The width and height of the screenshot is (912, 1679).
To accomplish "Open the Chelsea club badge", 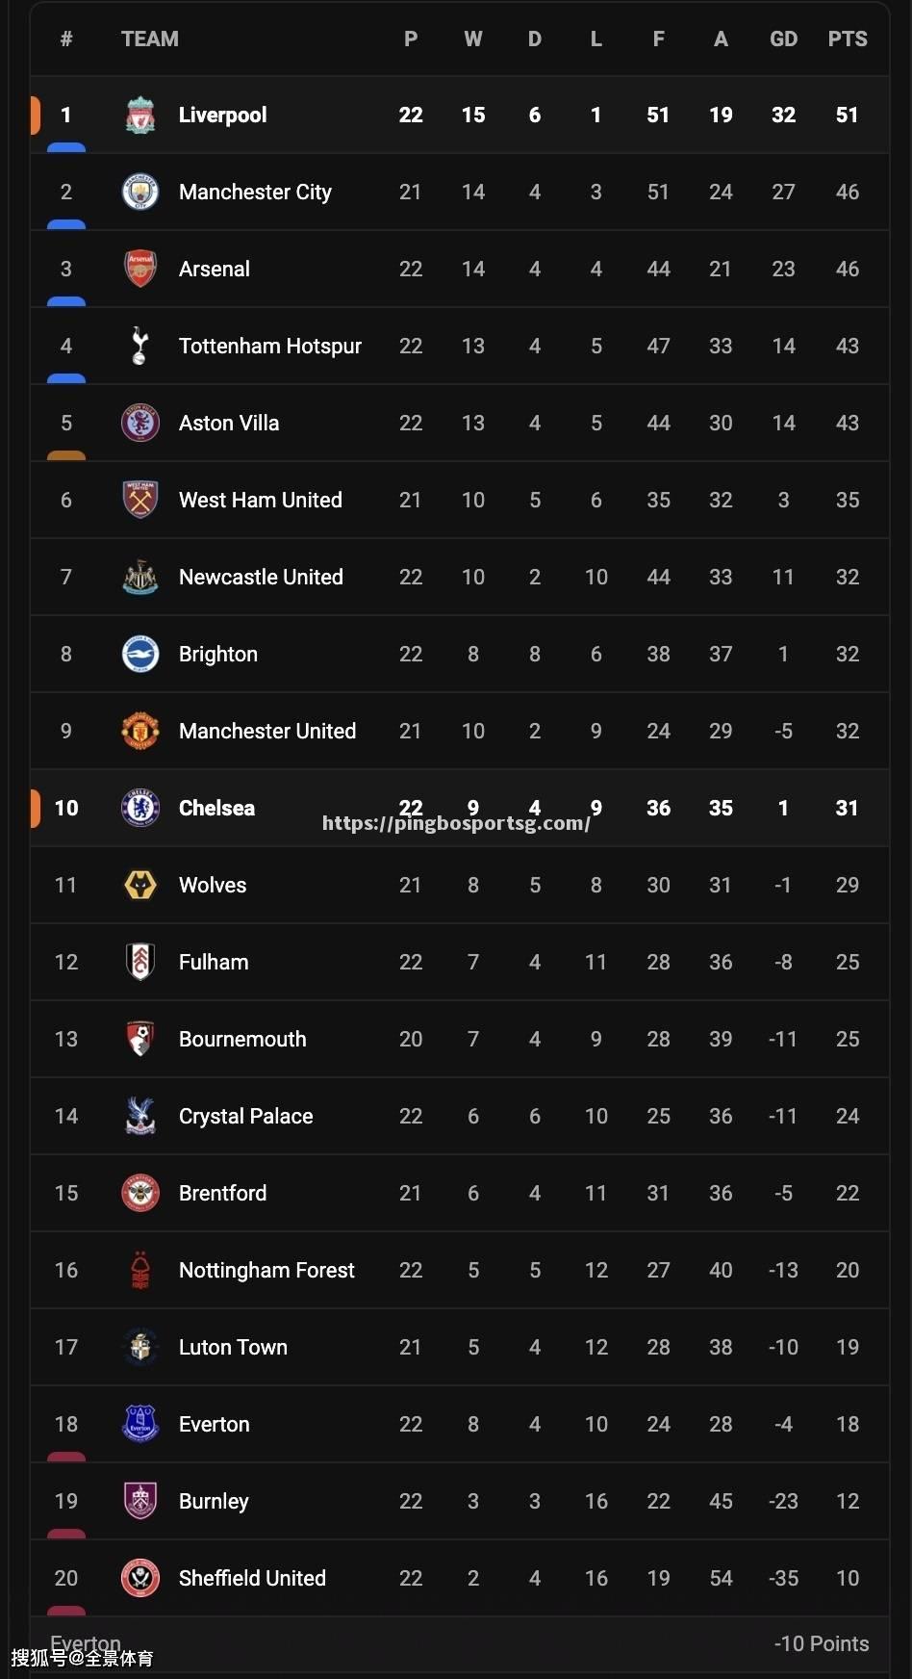I will 140,808.
